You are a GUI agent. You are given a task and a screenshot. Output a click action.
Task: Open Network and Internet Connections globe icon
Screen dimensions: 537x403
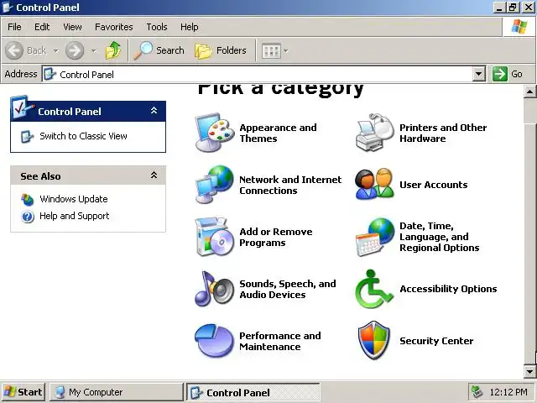coord(215,185)
